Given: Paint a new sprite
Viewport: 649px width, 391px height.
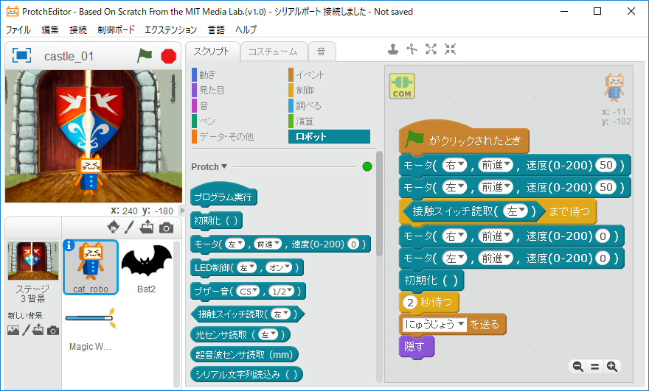Looking at the screenshot, I should point(130,227).
